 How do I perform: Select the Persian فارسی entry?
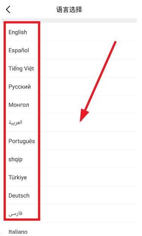69,214
